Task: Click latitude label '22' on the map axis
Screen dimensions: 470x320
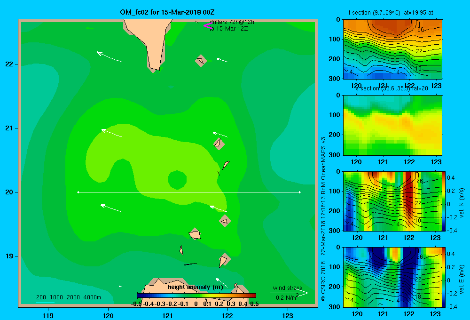Action: [9, 64]
